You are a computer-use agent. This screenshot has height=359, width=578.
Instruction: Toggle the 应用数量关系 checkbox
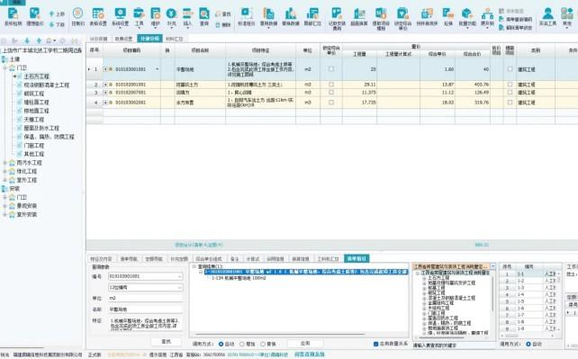[x=375, y=344]
